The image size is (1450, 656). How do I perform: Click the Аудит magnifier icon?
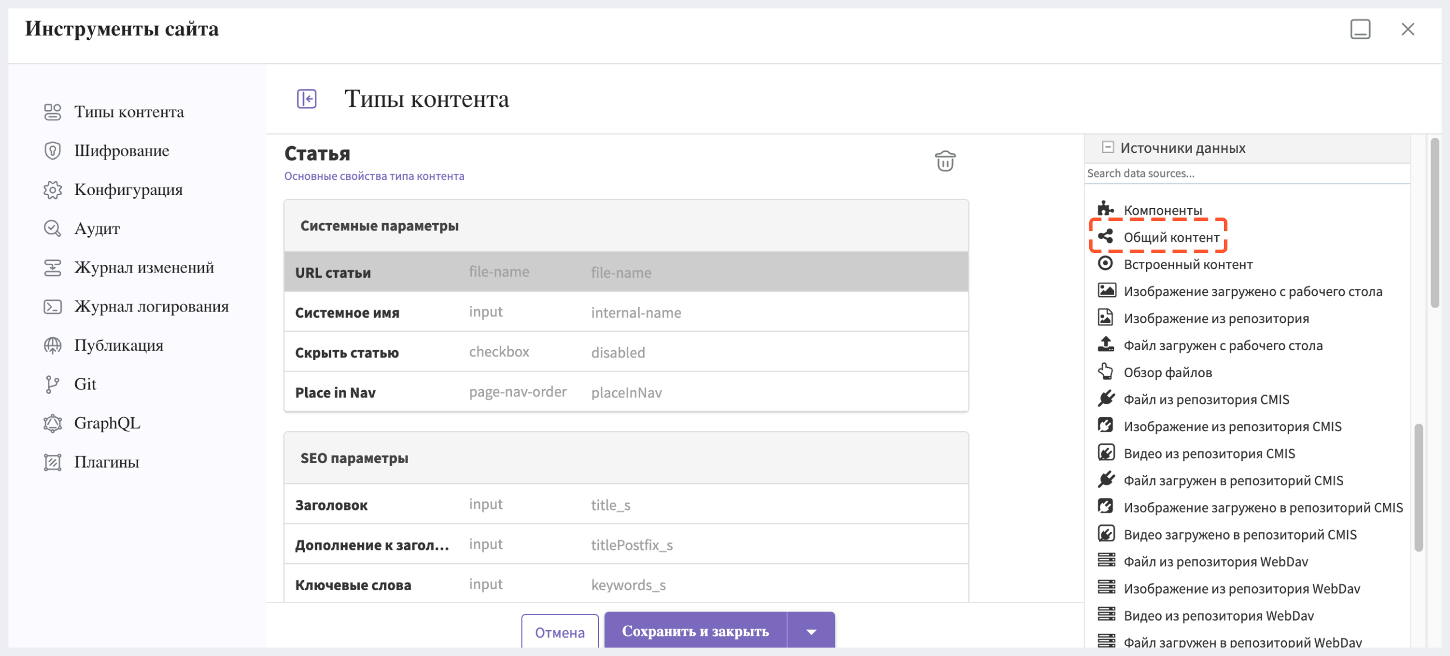(52, 229)
